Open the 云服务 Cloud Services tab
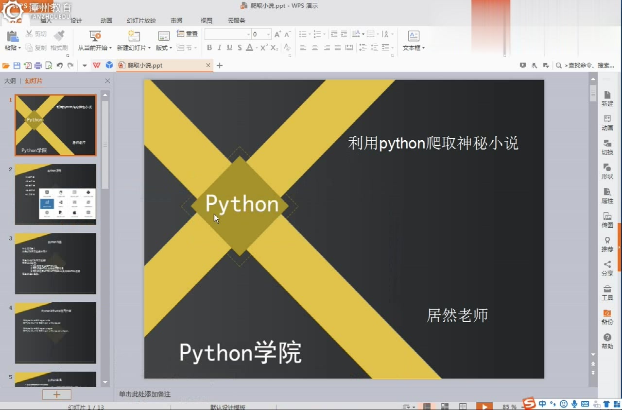 point(237,20)
